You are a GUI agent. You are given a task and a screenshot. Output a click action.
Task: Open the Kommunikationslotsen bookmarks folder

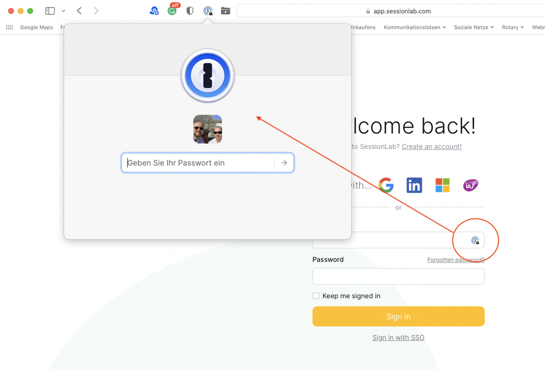tap(415, 27)
